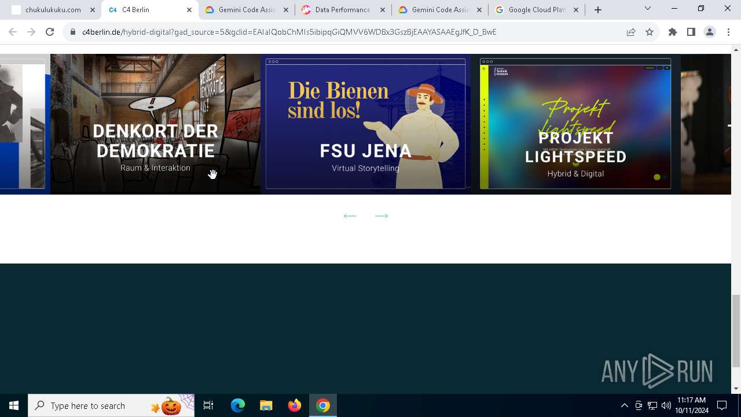Open the taskbar clock and date
The image size is (741, 417).
click(692, 405)
